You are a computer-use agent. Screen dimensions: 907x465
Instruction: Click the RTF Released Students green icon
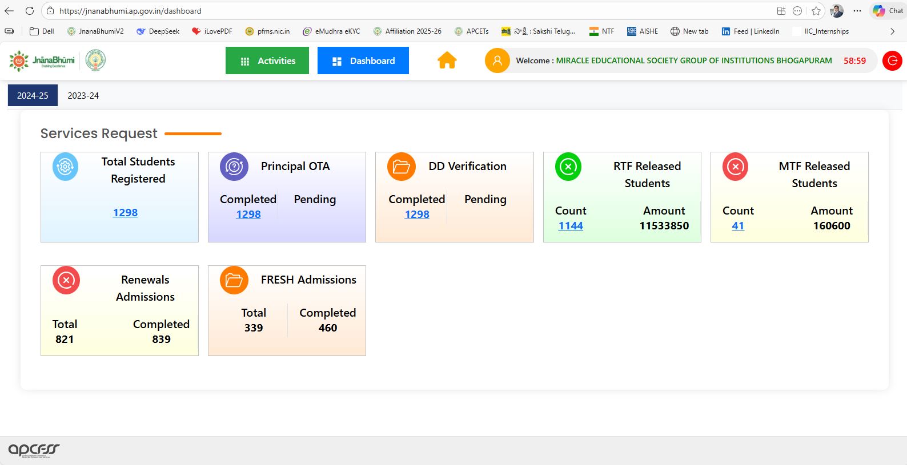pos(568,167)
